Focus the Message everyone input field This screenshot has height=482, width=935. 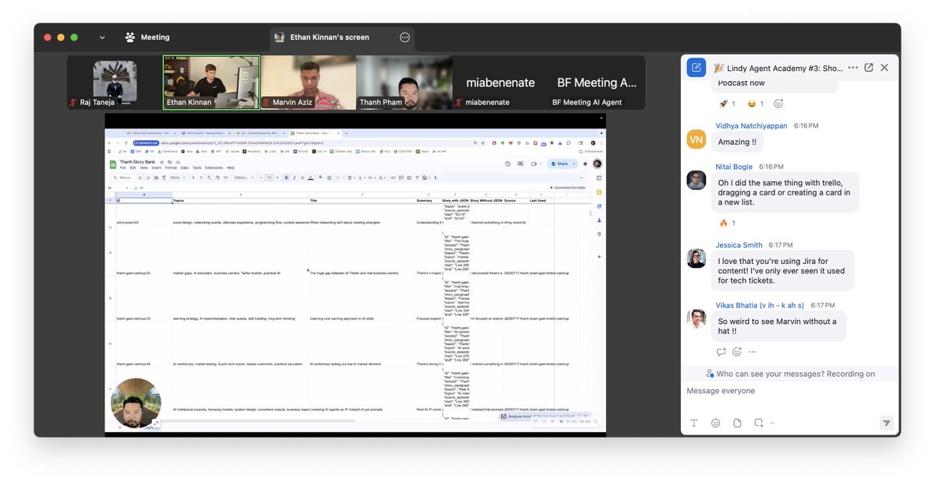(789, 391)
